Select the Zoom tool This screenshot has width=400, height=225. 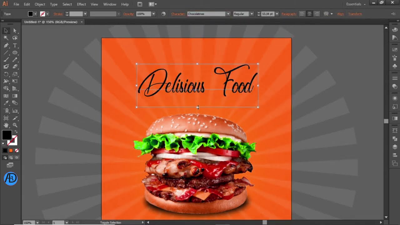pos(15,125)
